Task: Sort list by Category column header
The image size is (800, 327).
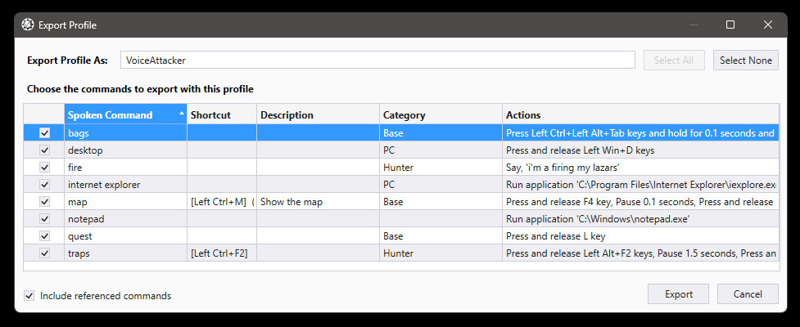Action: [441, 115]
